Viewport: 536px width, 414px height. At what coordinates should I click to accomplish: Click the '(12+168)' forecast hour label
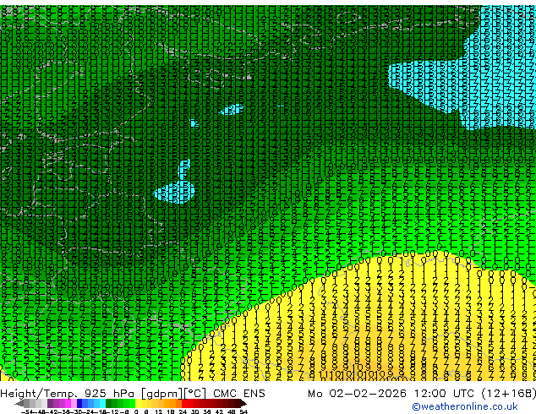click(509, 394)
